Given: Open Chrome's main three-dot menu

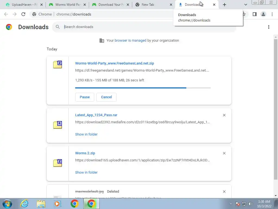Looking at the screenshot, I should [x=272, y=14].
